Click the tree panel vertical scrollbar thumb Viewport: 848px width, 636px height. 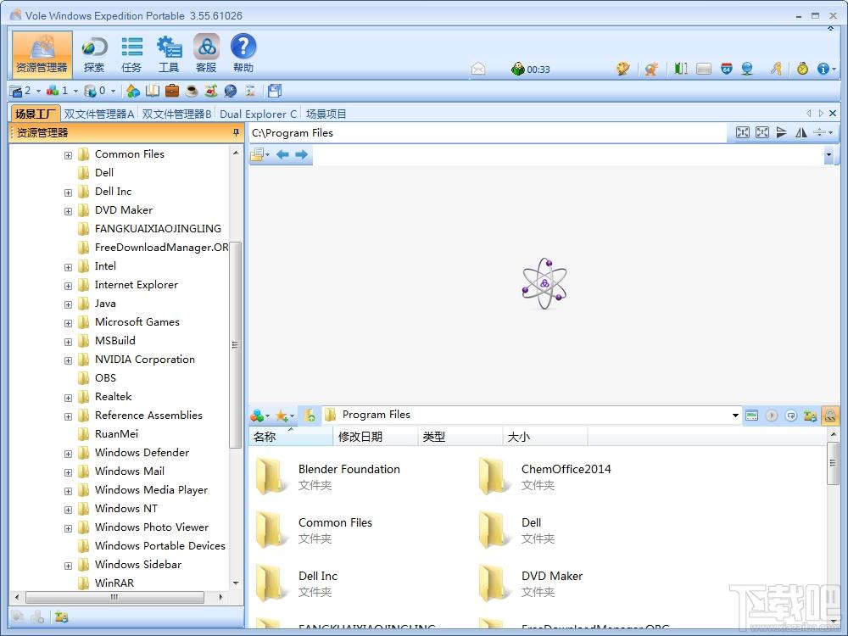pos(235,344)
